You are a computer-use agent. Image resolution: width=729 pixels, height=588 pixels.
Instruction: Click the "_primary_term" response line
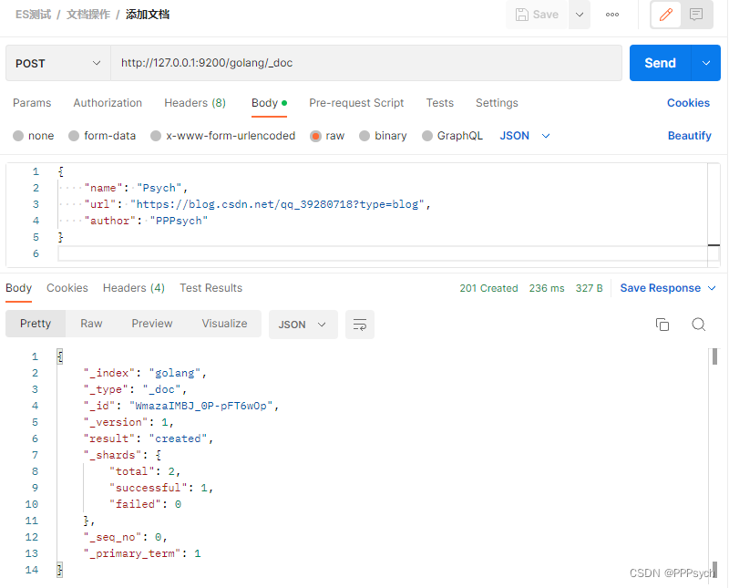(x=142, y=553)
